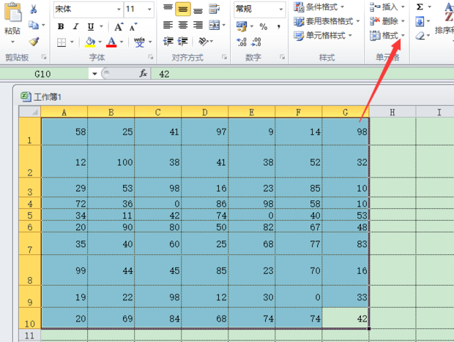Screen dimensions: 454x342
Task: Open the 常规 number format dropdown
Action: [281, 9]
